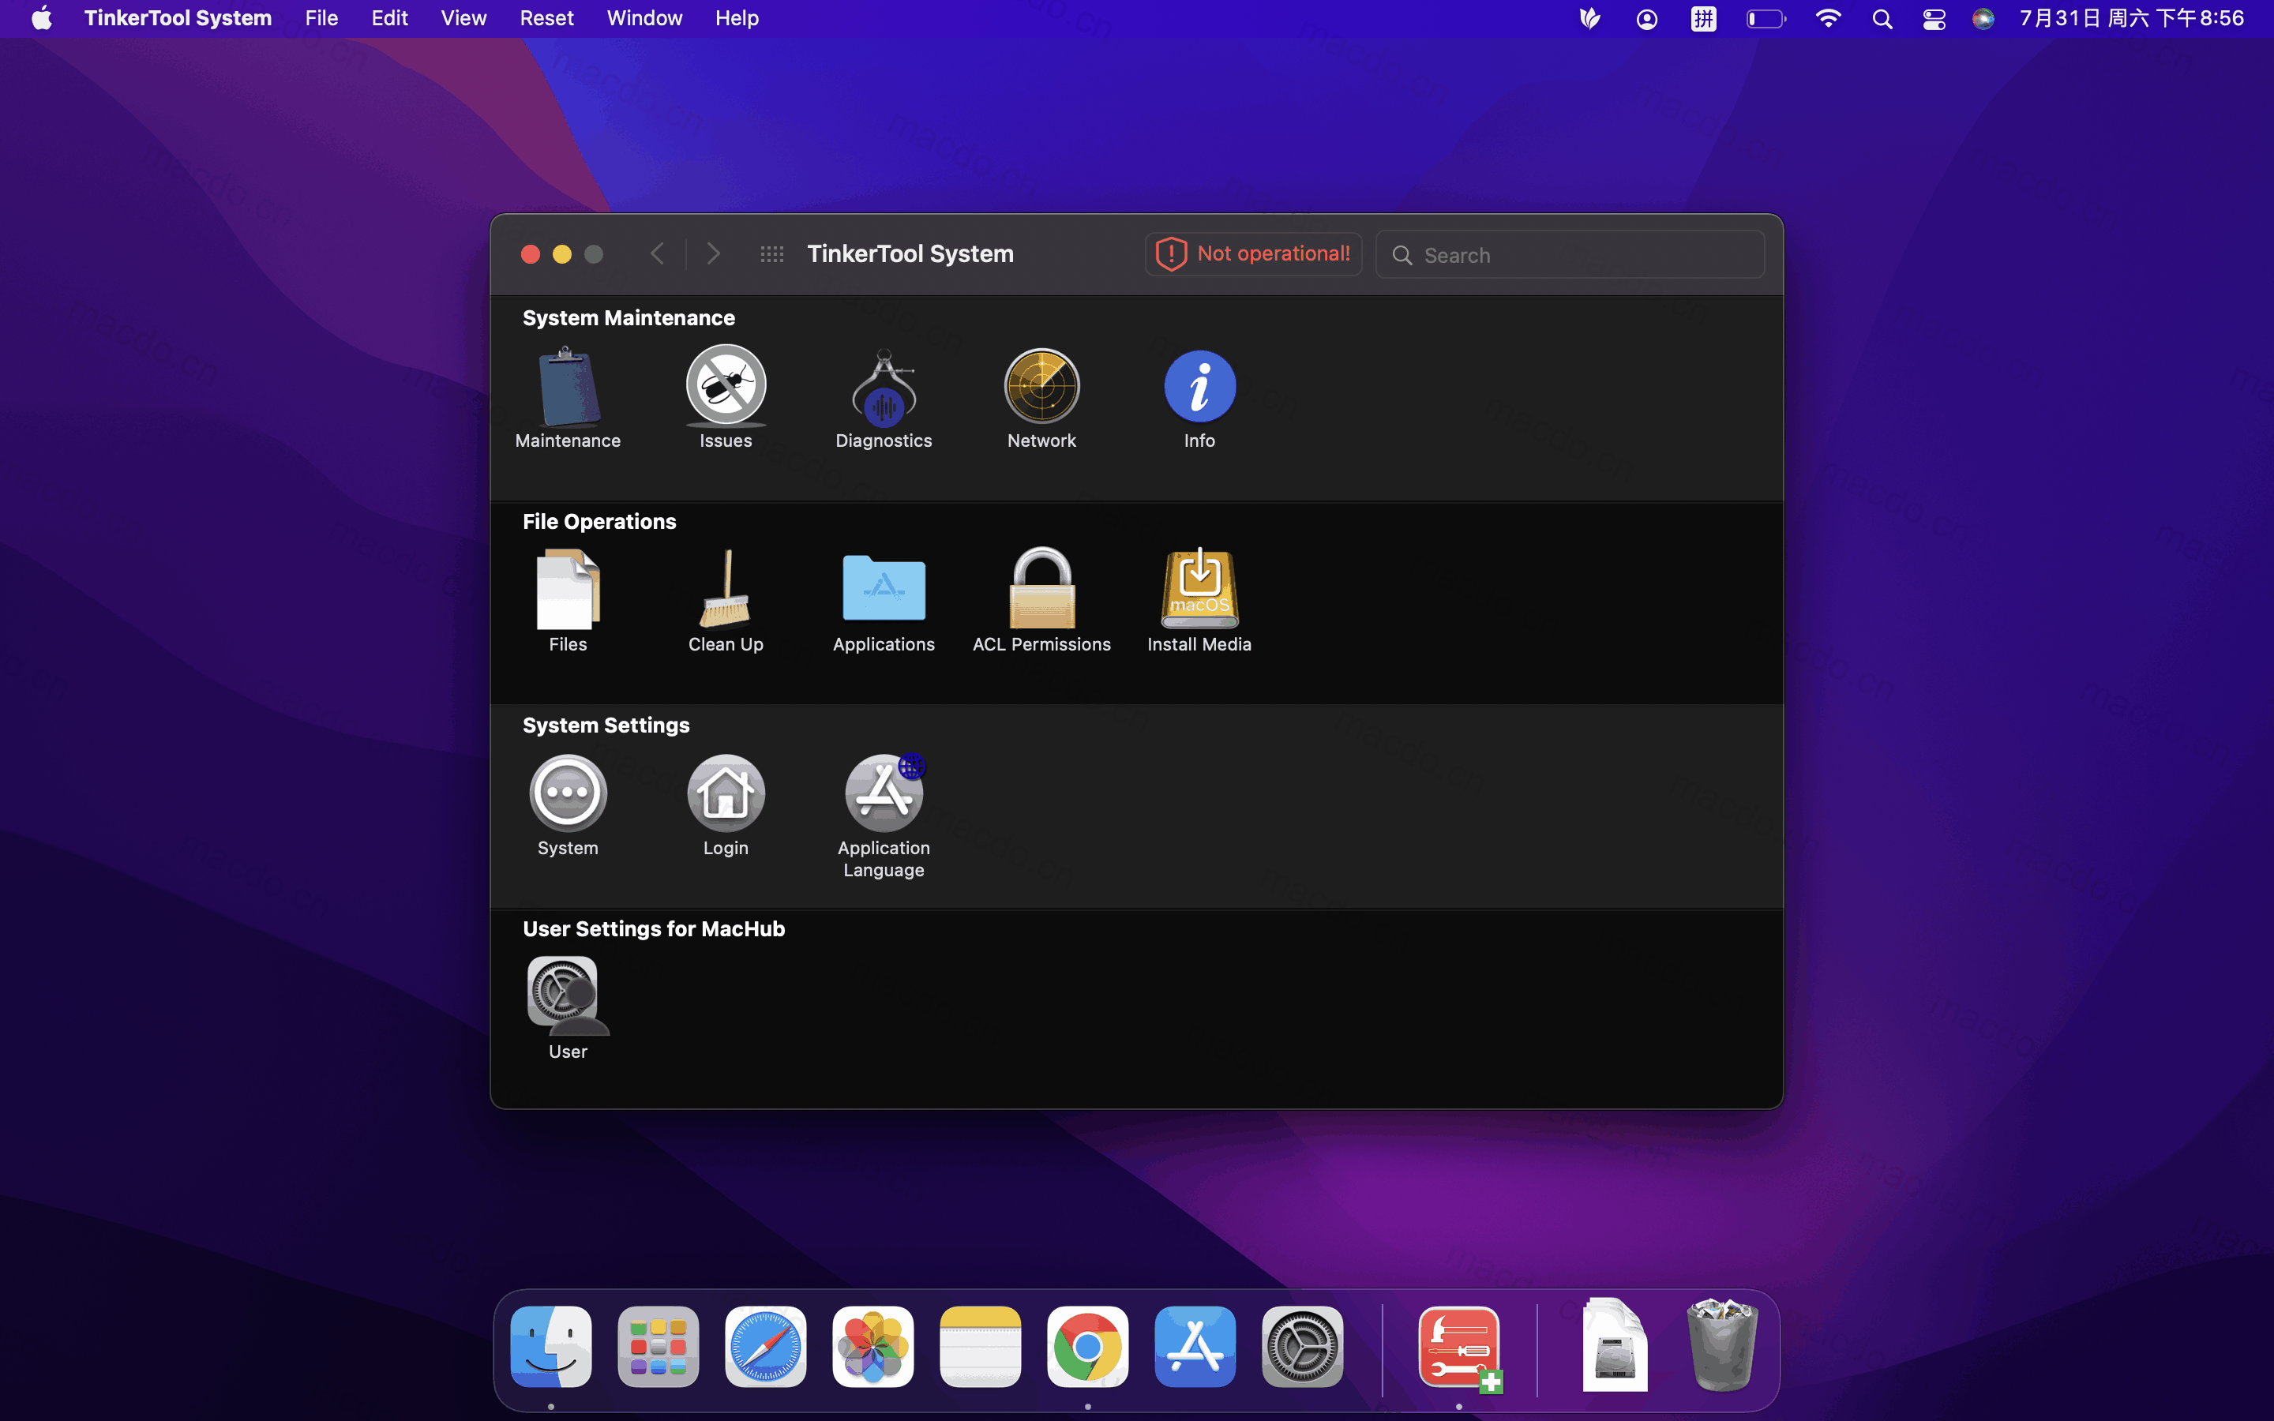Screen dimensions: 2274x1421
Task: Open the Maintenance pane
Action: pyautogui.click(x=568, y=398)
